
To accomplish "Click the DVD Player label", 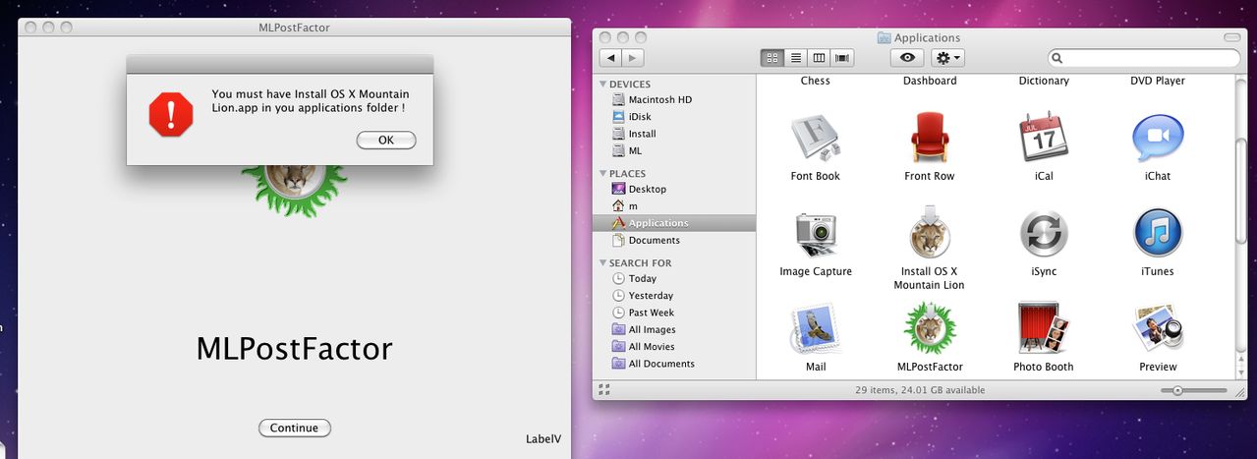I will (1158, 81).
